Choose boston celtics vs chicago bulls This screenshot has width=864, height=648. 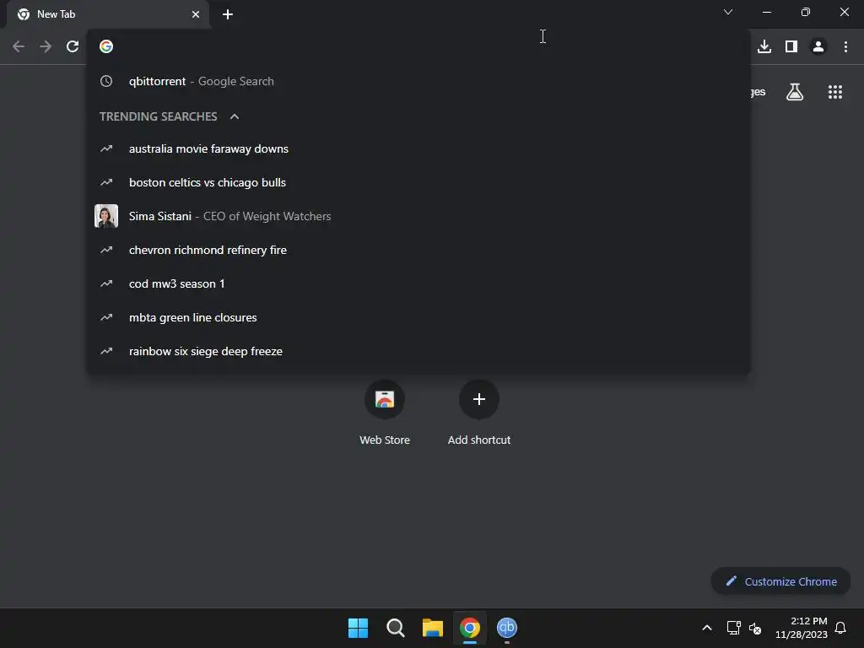[418, 182]
